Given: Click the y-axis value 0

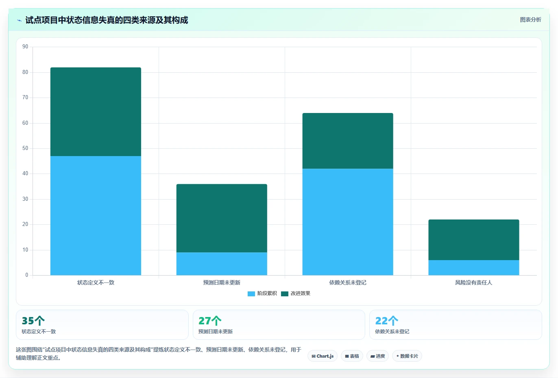Looking at the screenshot, I should [27, 275].
